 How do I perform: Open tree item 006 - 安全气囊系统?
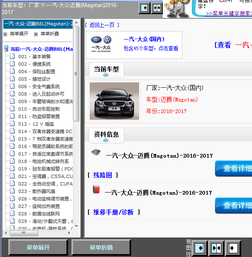pos(39,86)
